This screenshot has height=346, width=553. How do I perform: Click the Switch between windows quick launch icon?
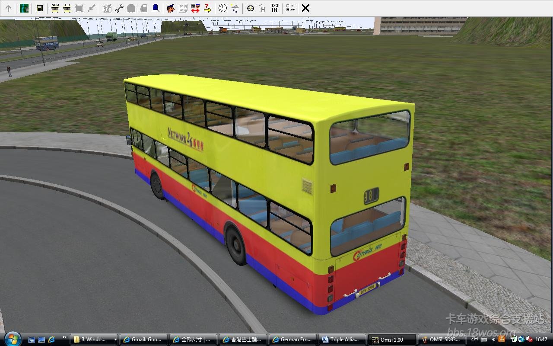click(32, 340)
